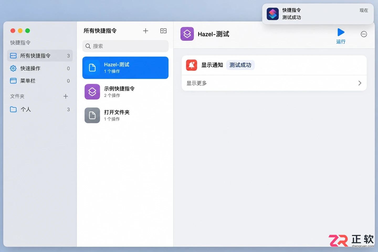Switch to grid view layout icon

pyautogui.click(x=163, y=31)
